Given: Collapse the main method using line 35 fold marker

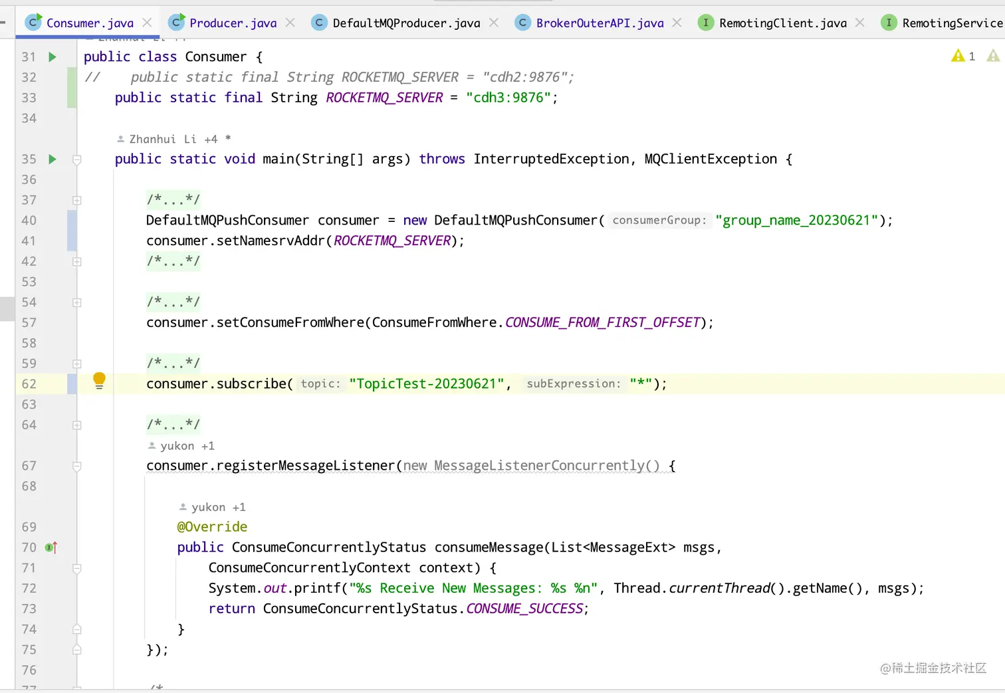Looking at the screenshot, I should 77,159.
